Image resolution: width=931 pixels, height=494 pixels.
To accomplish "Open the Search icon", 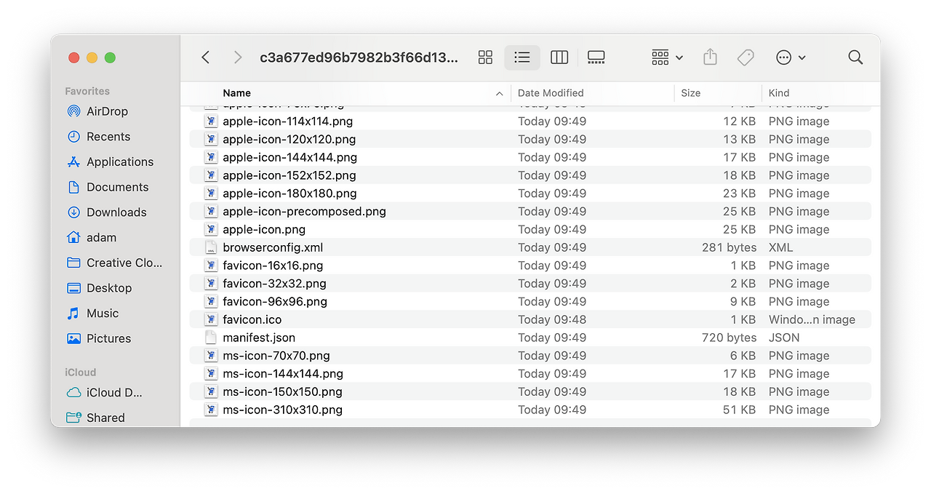I will tap(855, 57).
